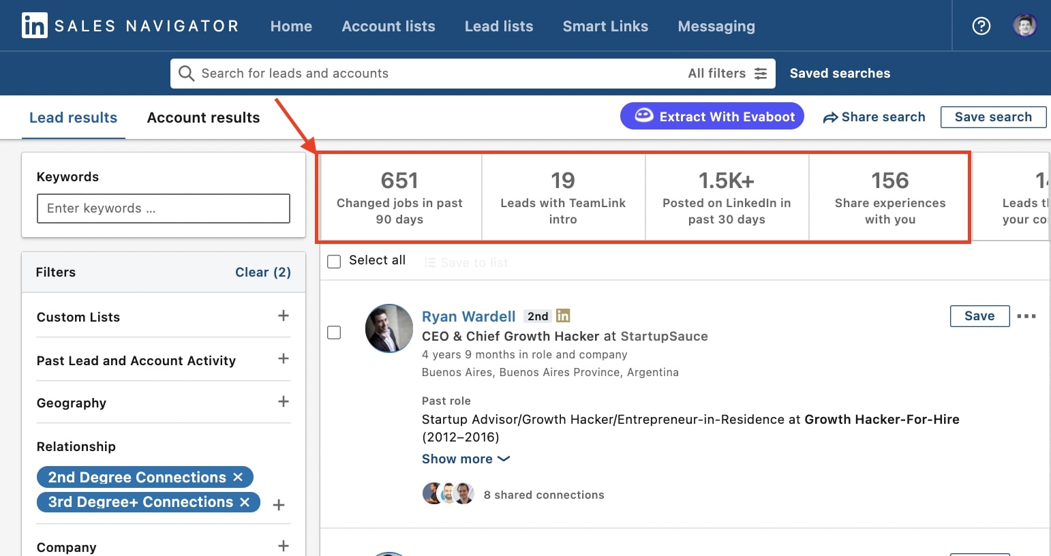
Task: Clear the two applied filters
Action: point(263,273)
